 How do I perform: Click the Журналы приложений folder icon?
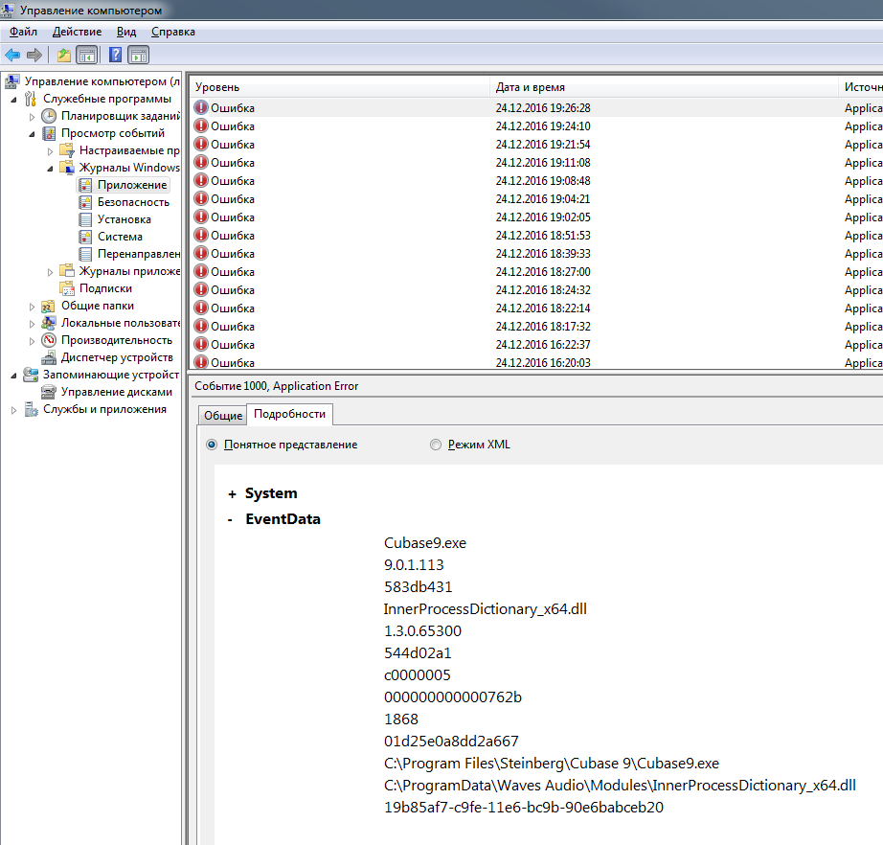(x=67, y=271)
